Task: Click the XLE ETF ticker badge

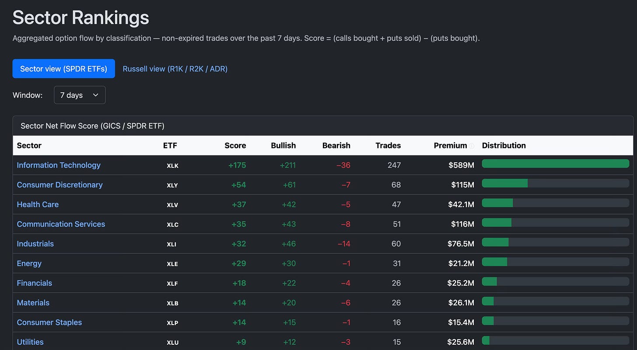Action: (172, 264)
